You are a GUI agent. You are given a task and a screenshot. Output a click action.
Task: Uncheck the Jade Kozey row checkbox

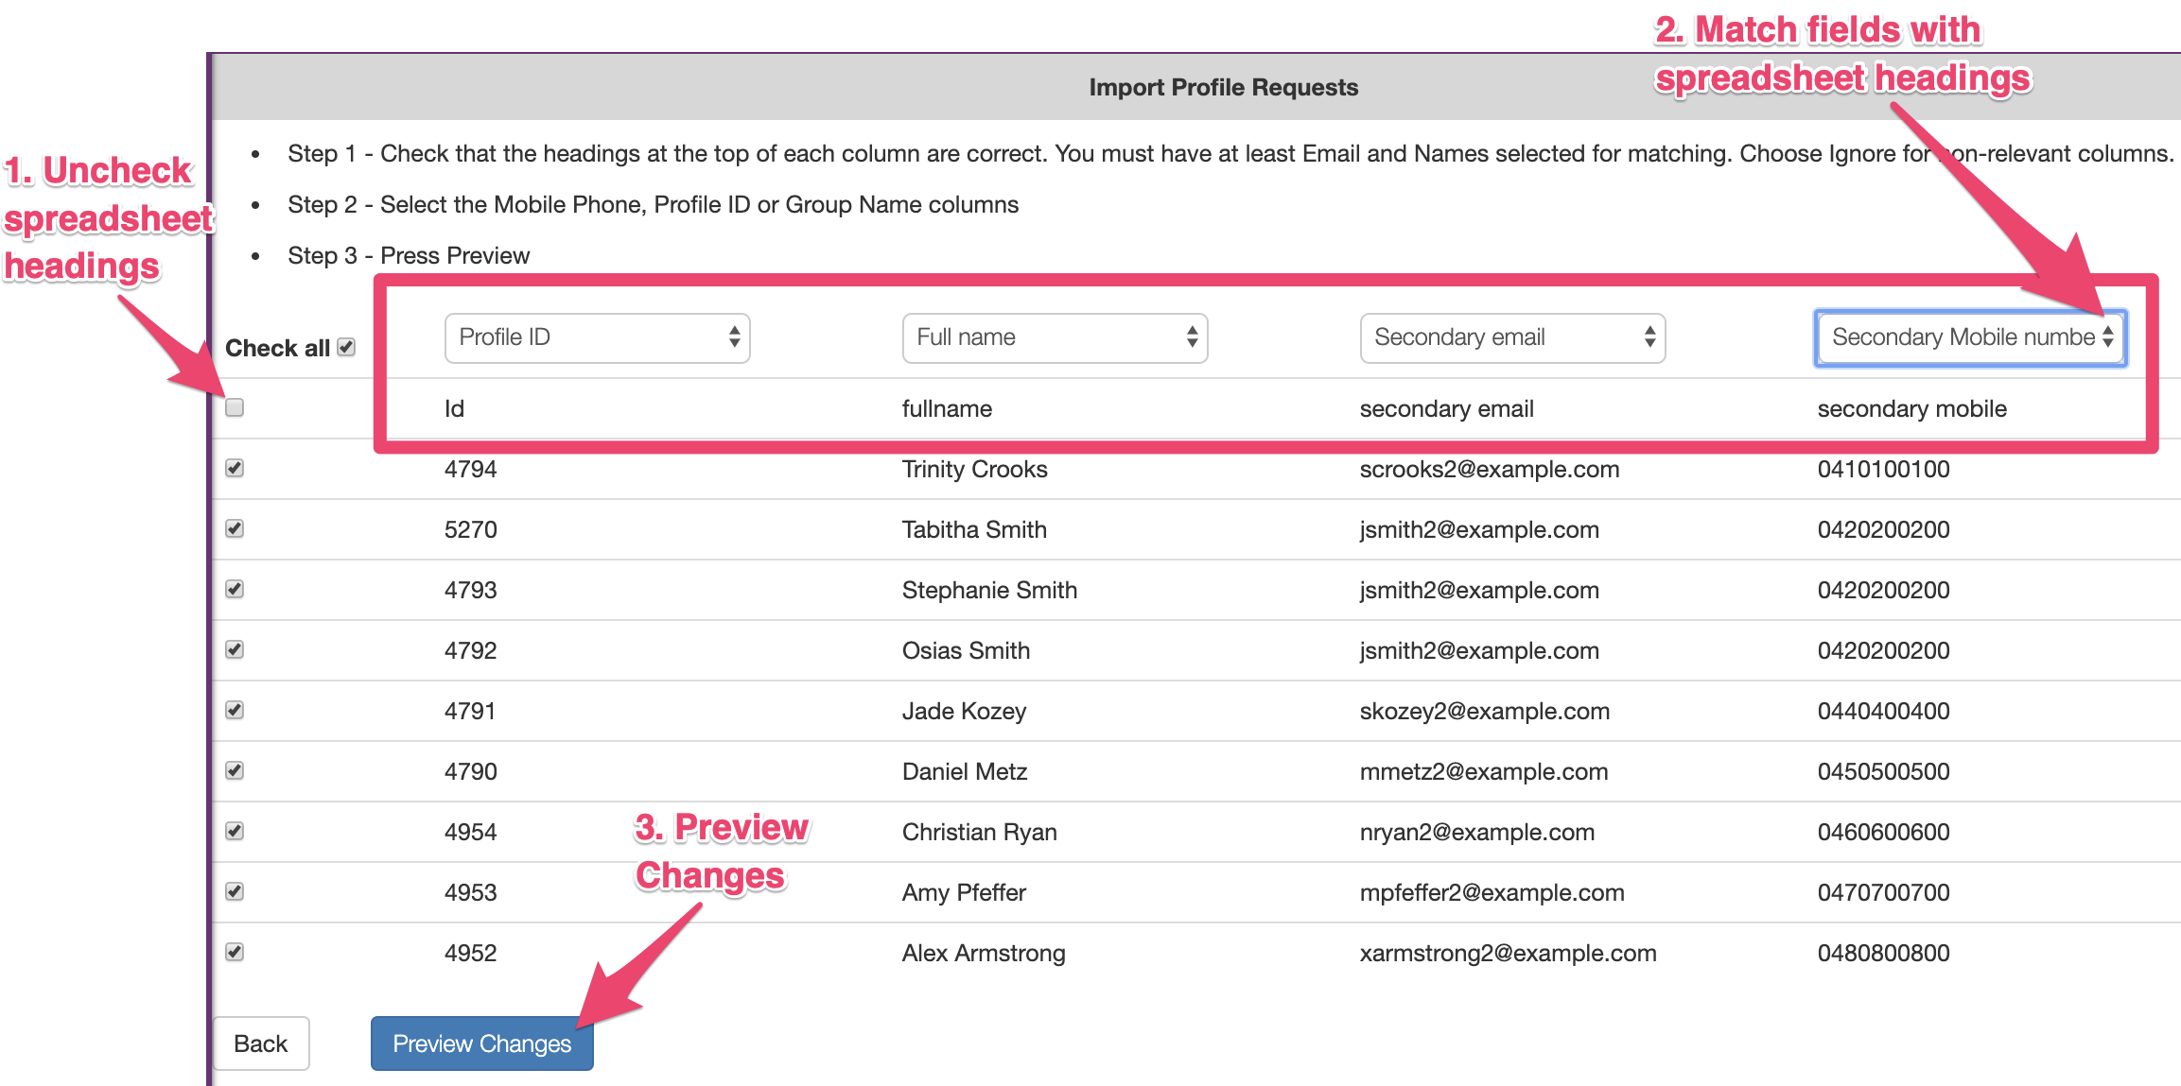click(235, 710)
